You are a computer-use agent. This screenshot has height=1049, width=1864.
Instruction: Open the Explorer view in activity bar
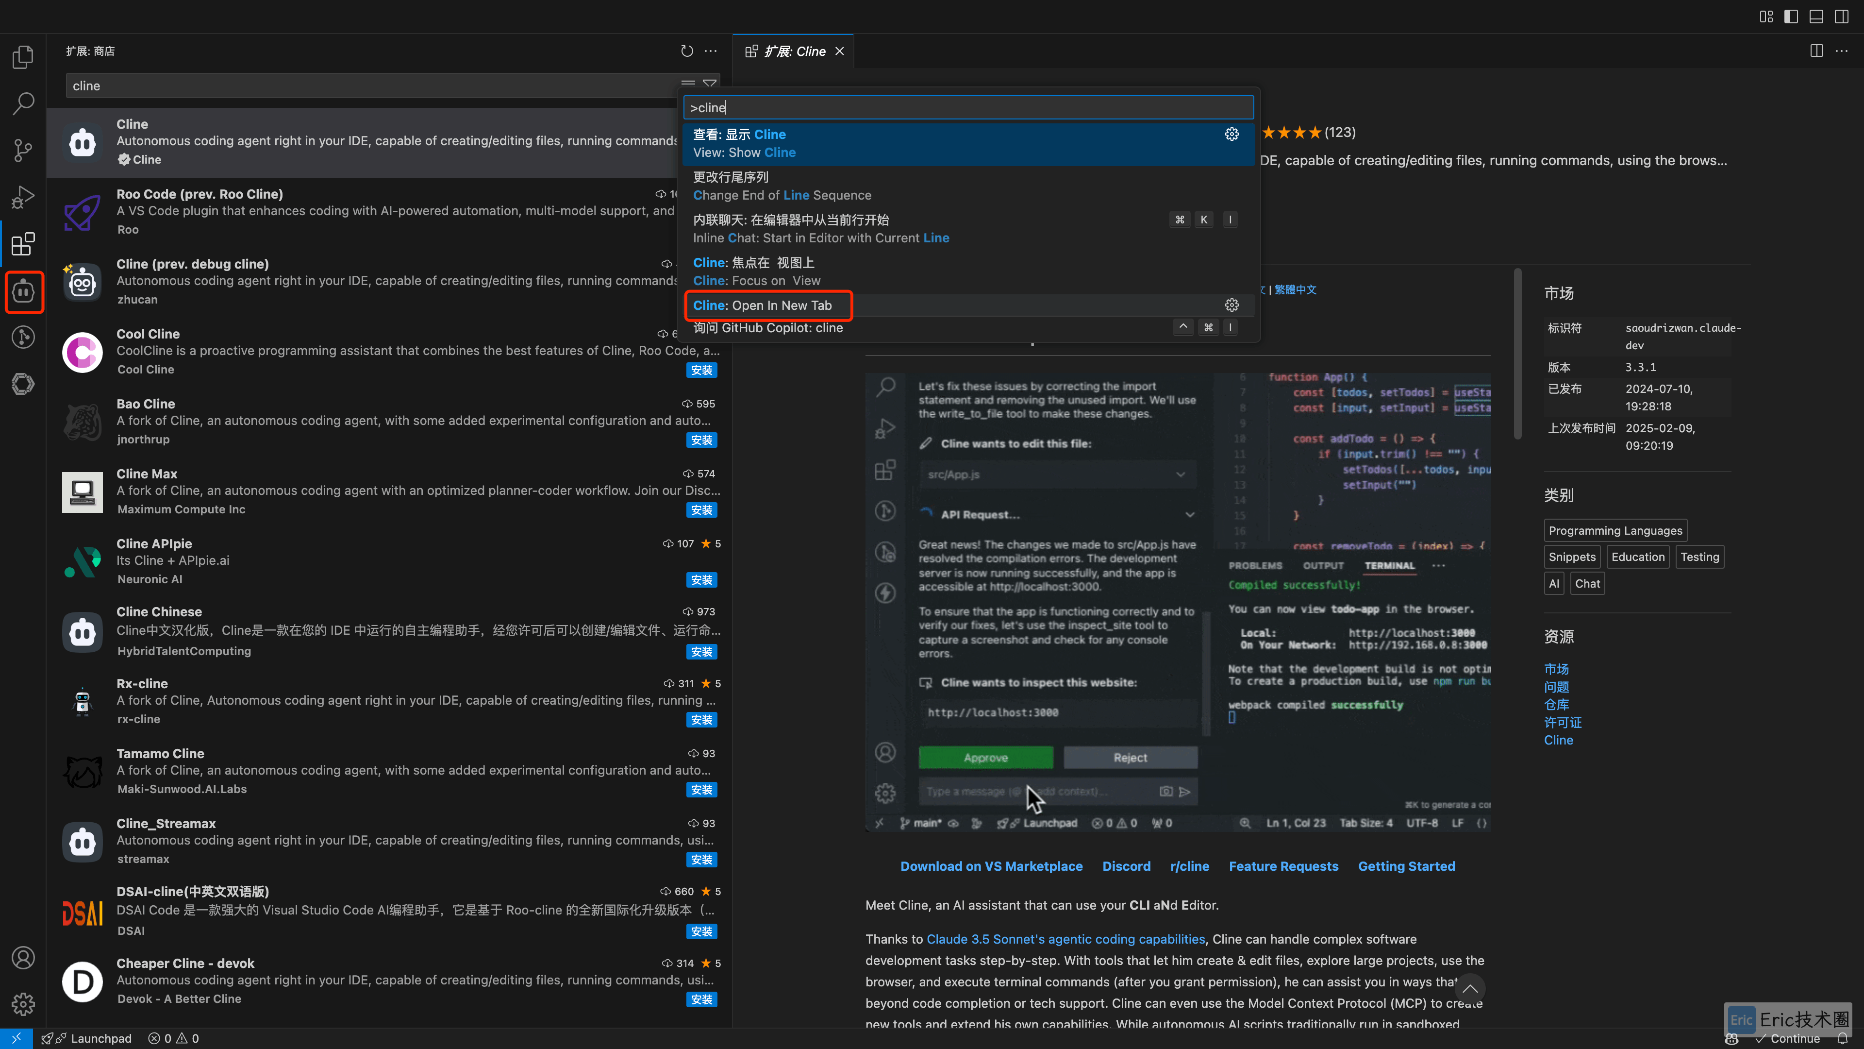[23, 57]
